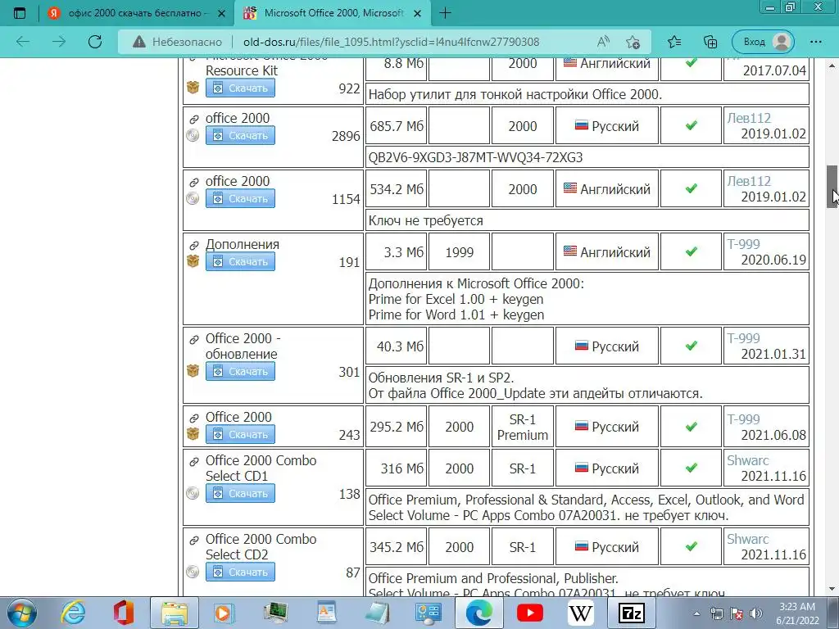Click the package box icon in Дополнения row
Viewport: 839px width, 629px height.
coord(193,261)
